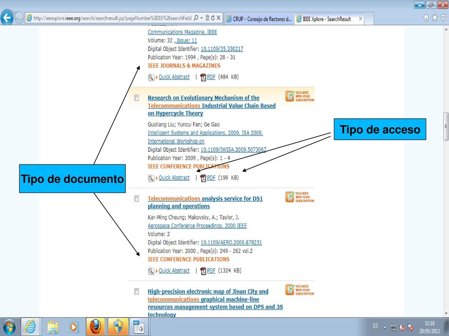
Task: Click magnifier icon beside 1324 KB Quick Abstract
Action: (151, 271)
